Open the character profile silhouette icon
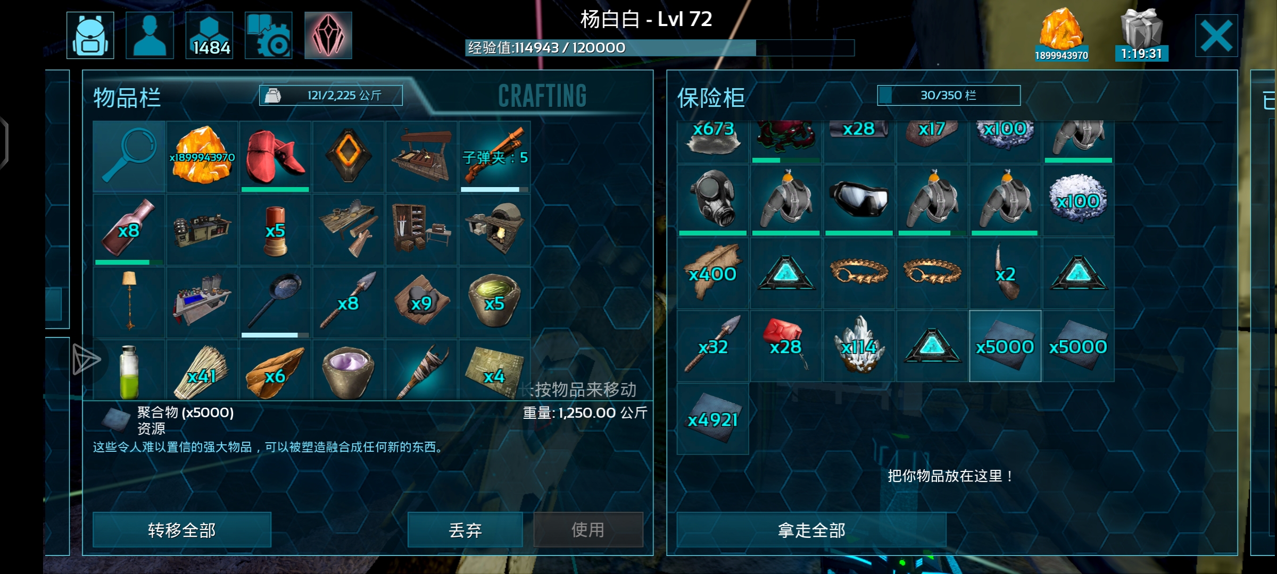Image resolution: width=1277 pixels, height=574 pixels. (150, 36)
